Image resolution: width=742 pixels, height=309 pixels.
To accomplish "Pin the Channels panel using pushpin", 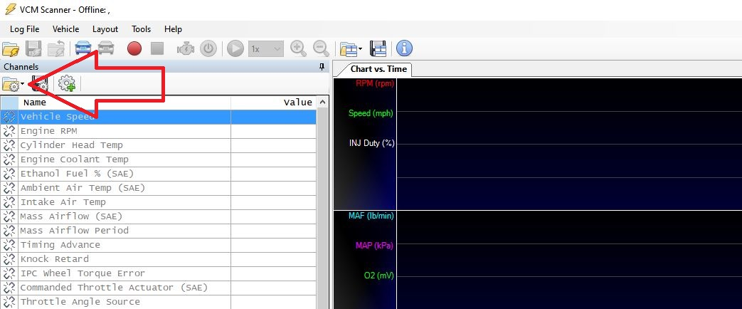I will click(322, 67).
